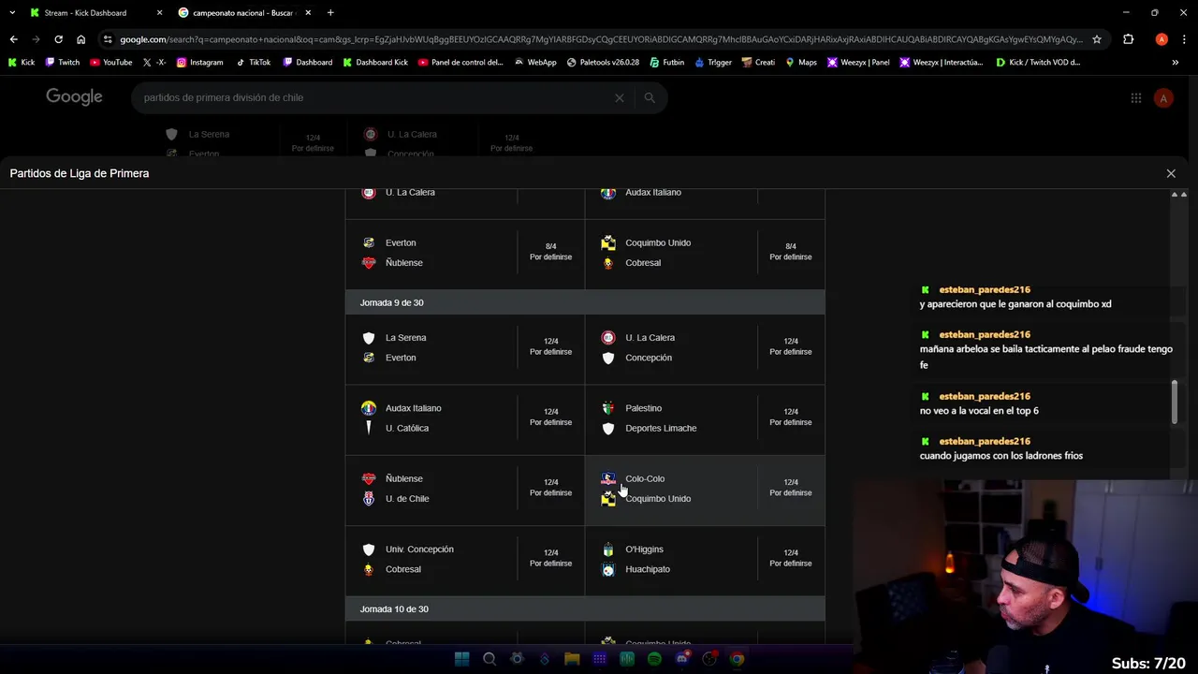Screen dimensions: 1198x674
Task: Close the Stream - Kick Dashboard tab
Action: pyautogui.click(x=159, y=13)
